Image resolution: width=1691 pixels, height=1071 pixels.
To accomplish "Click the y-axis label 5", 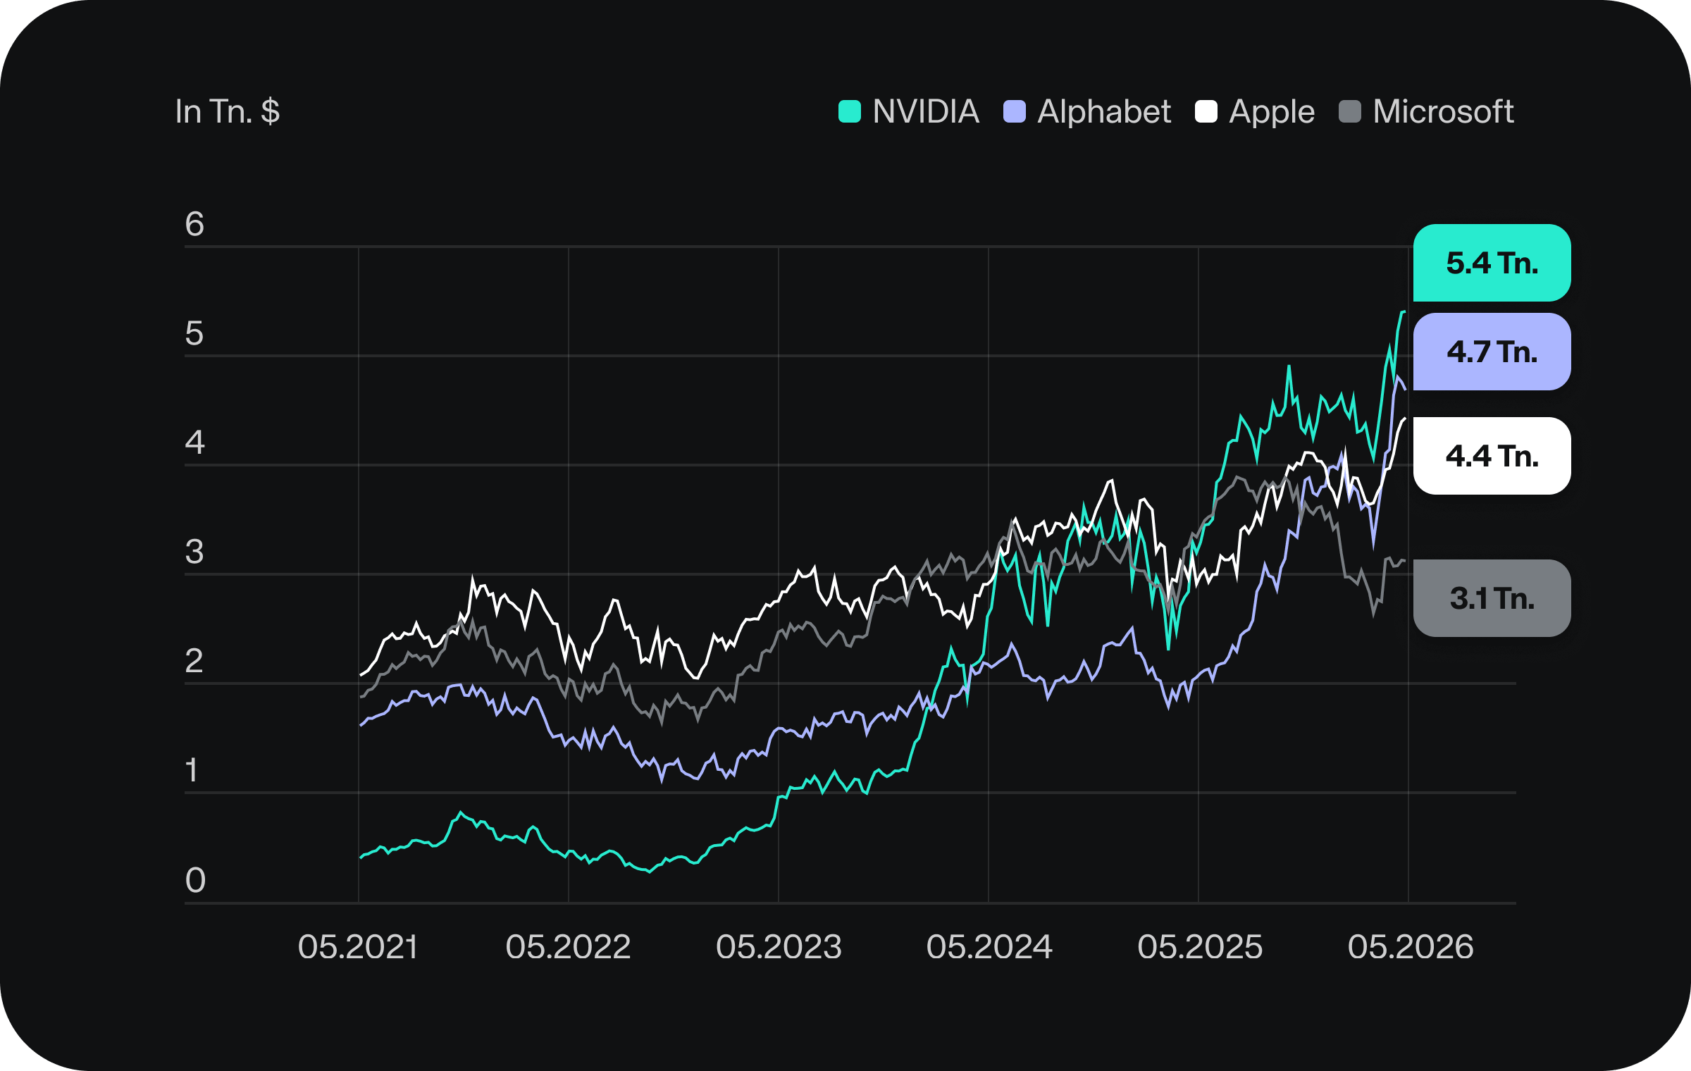I will click(194, 333).
